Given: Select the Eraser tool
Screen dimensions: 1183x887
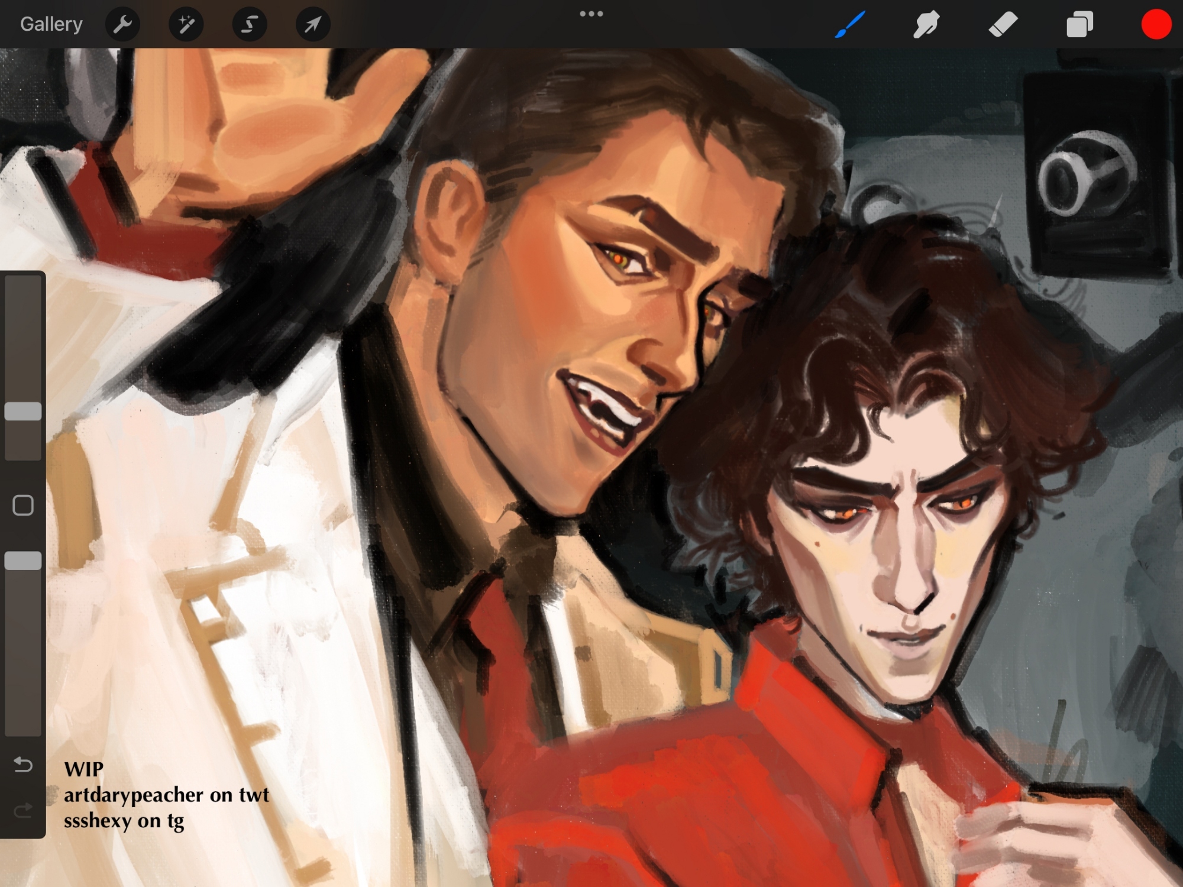Looking at the screenshot, I should point(1003,25).
